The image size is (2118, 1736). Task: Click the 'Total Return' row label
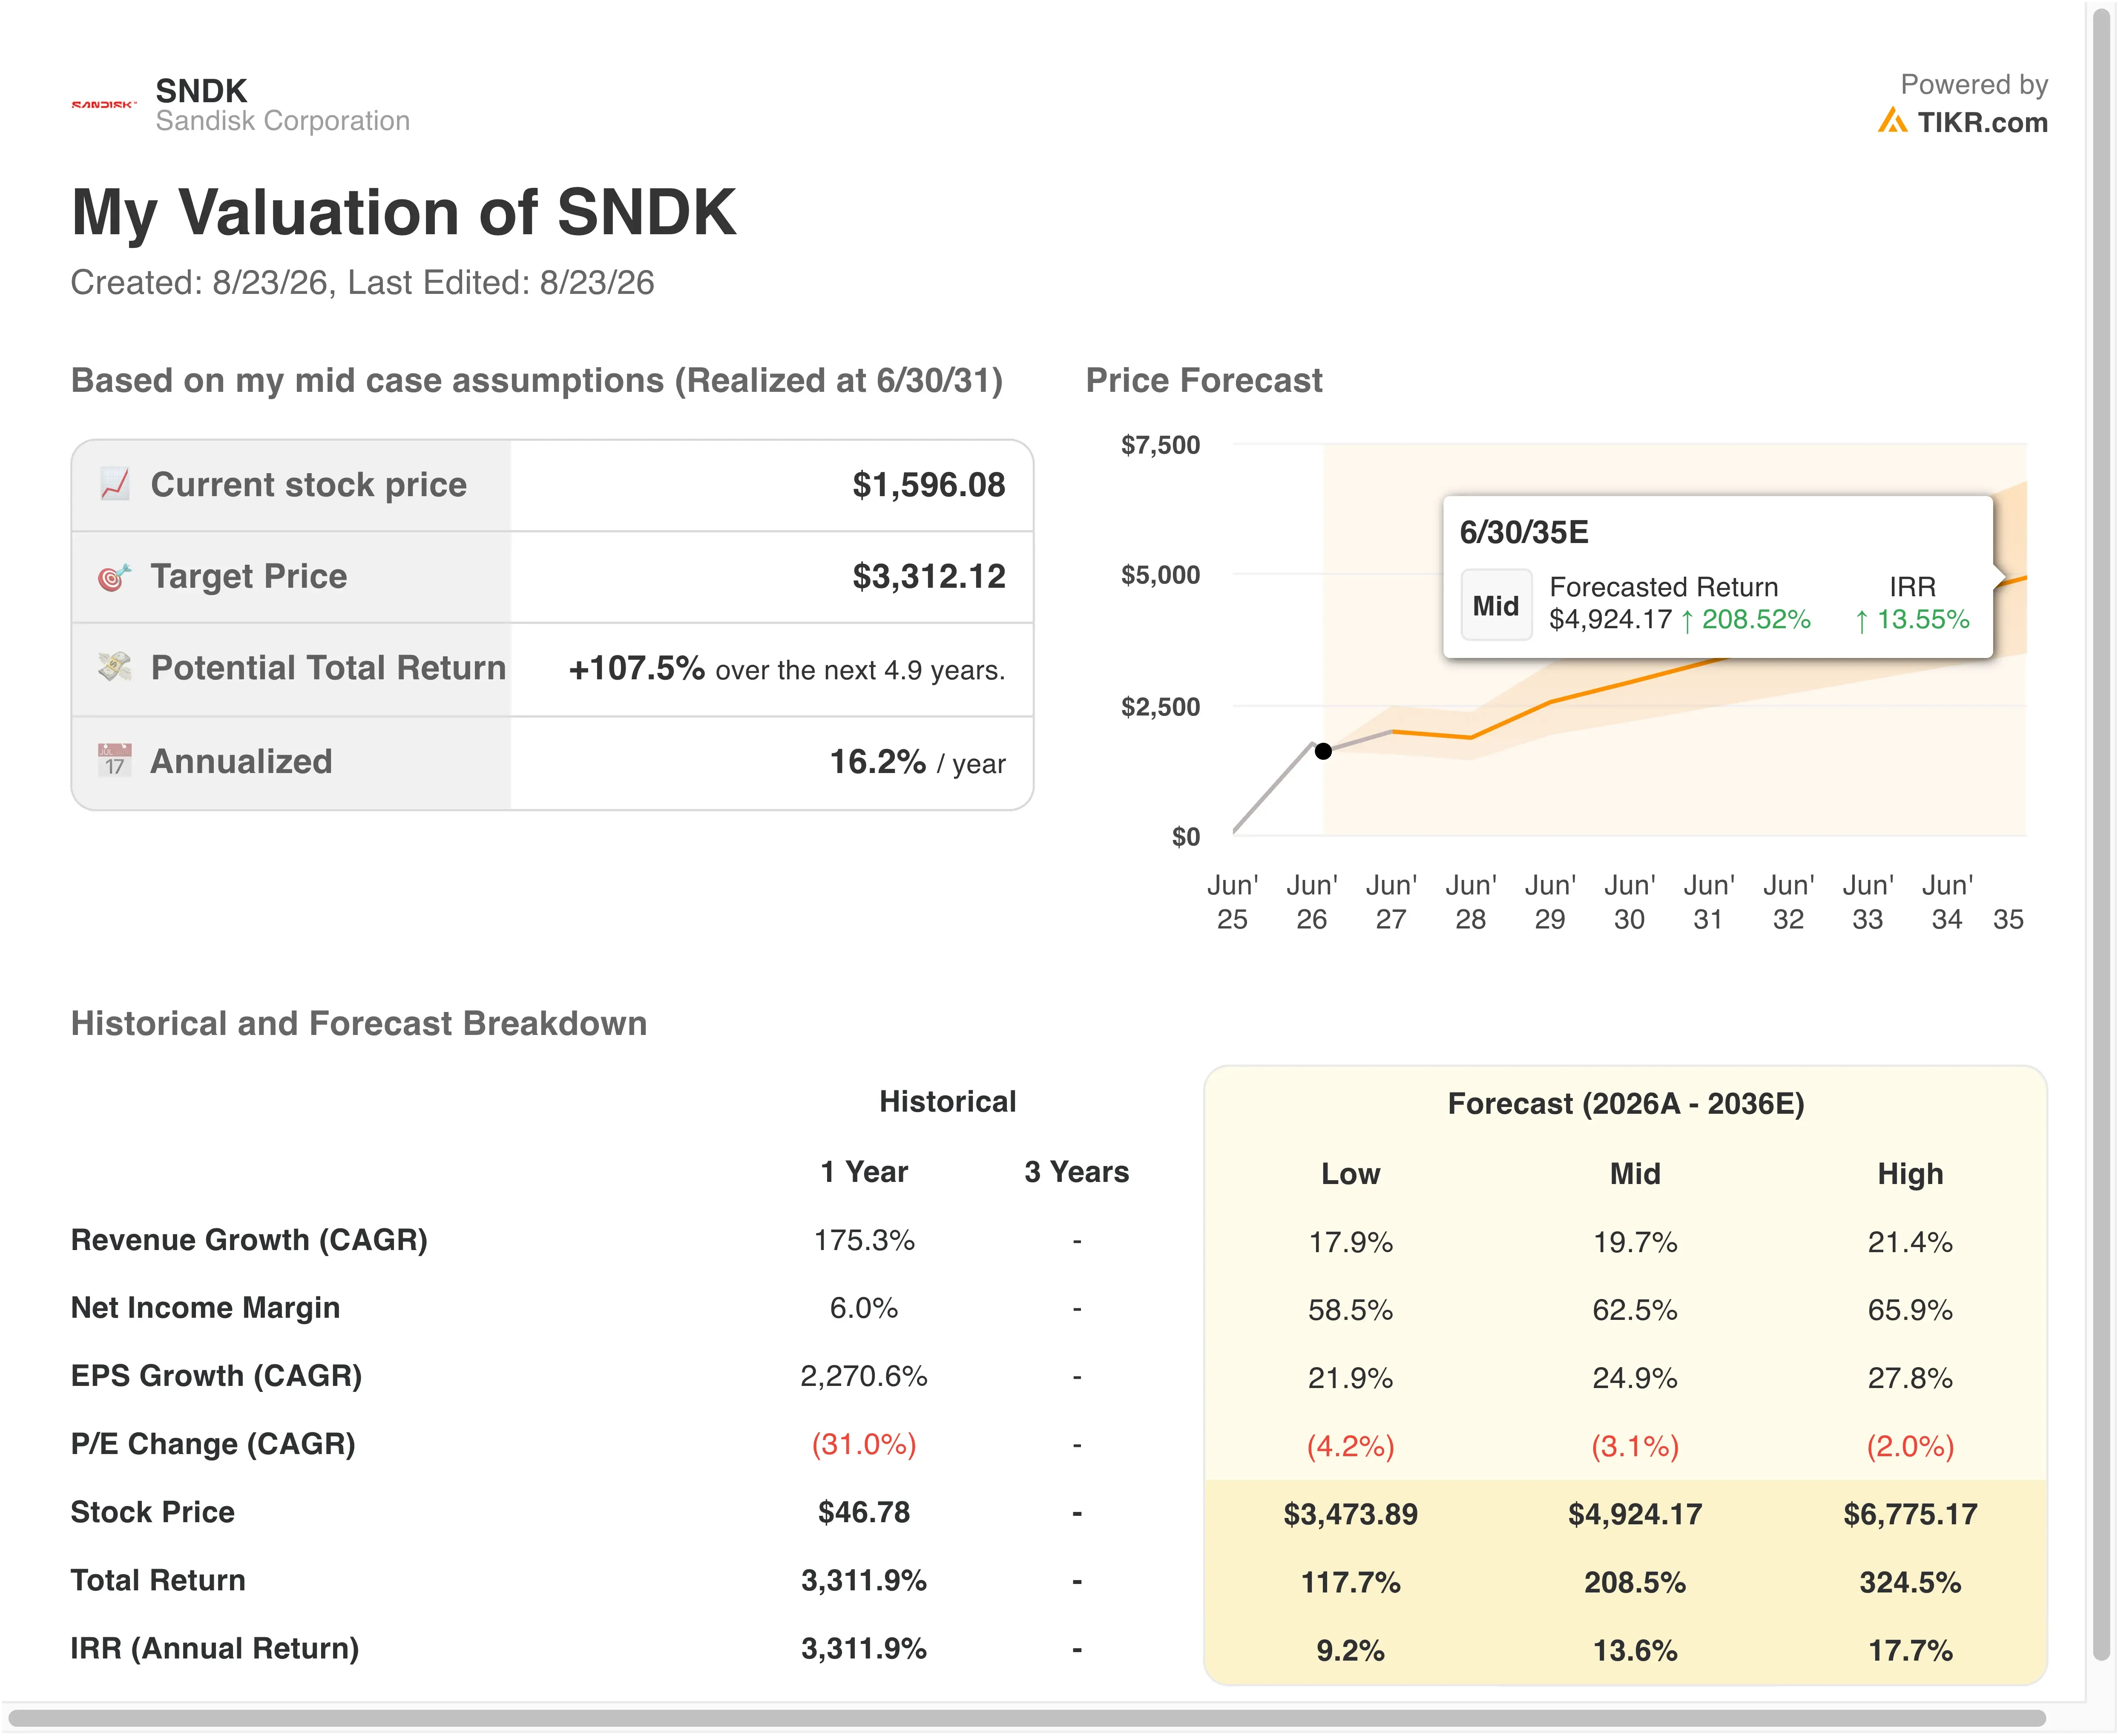158,1581
